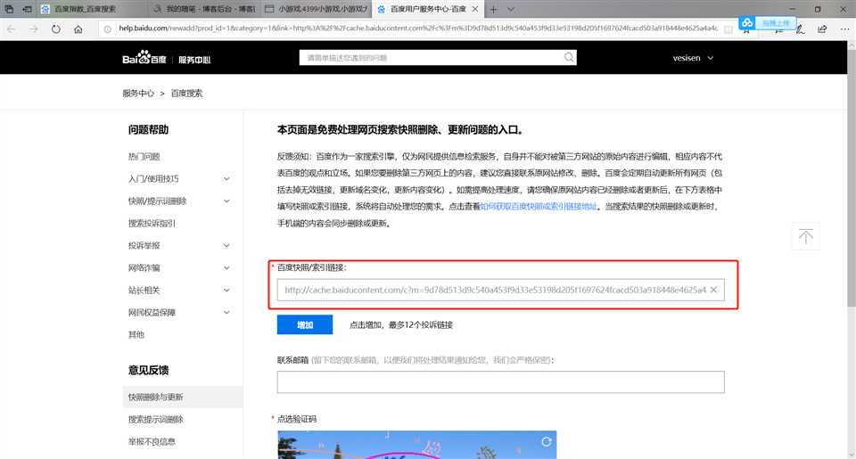Click the captcha image
Viewport: 856px width, 459px height.
417,445
